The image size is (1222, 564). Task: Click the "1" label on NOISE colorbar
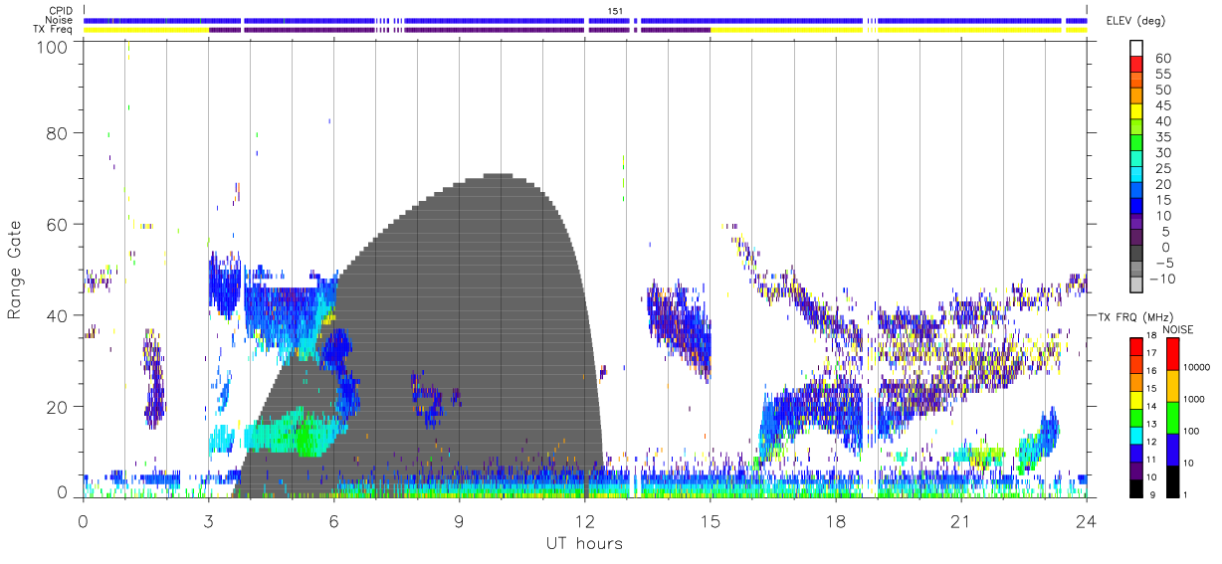click(x=1185, y=494)
